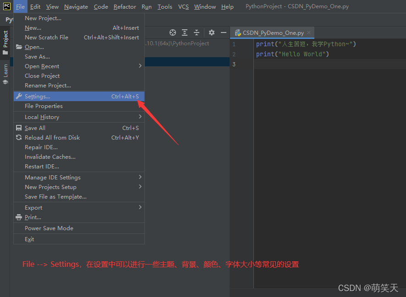Expand the Open Recent submenu
Viewport: 406px width, 297px height.
(140, 66)
